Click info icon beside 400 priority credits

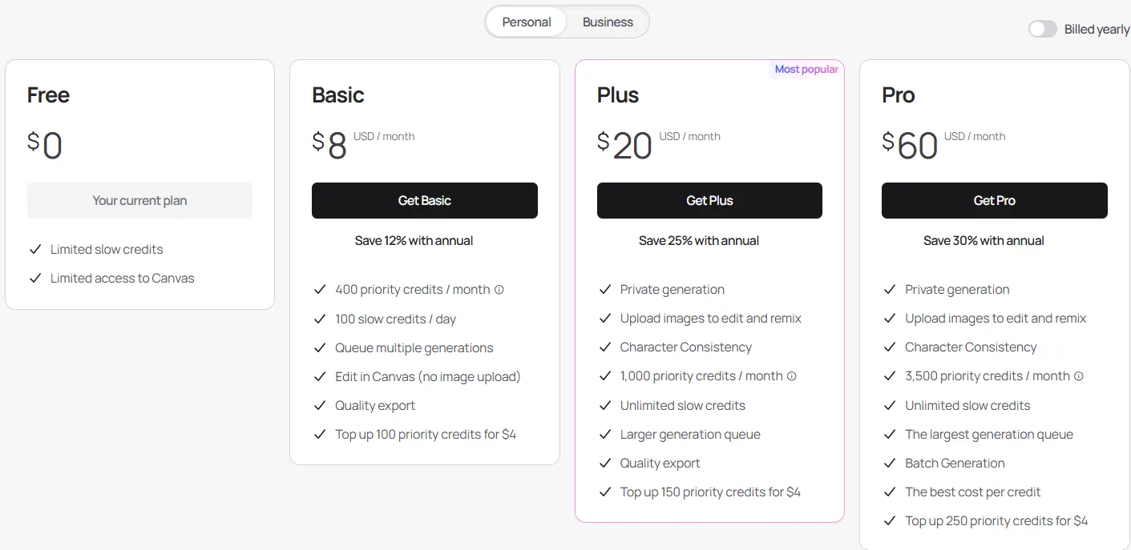click(x=499, y=290)
